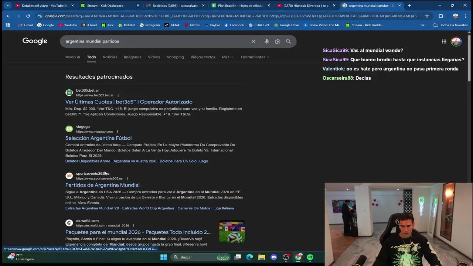Open the Spotify bookmark icon
Image resolution: width=473 pixels, height=266 pixels.
tap(310, 257)
